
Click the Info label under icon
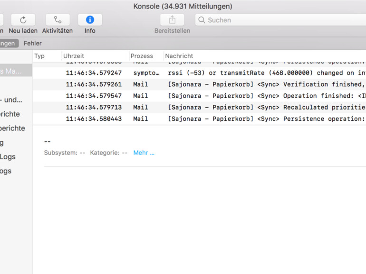[x=90, y=31]
